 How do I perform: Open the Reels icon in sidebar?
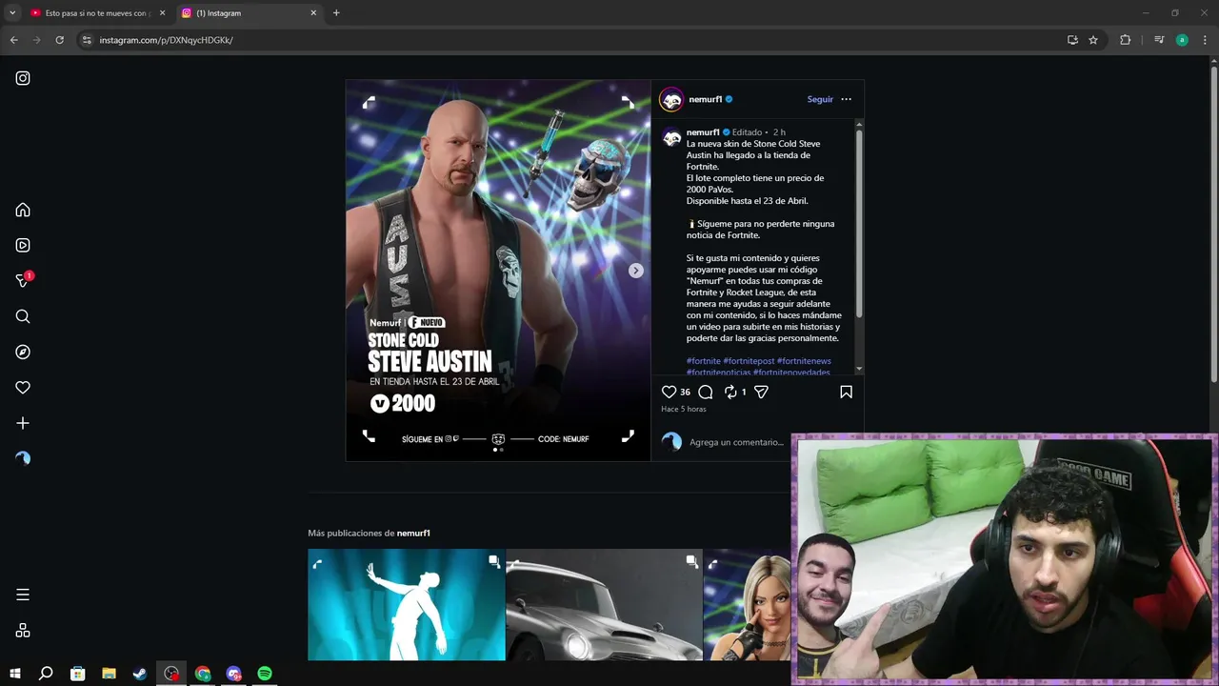[x=23, y=245]
